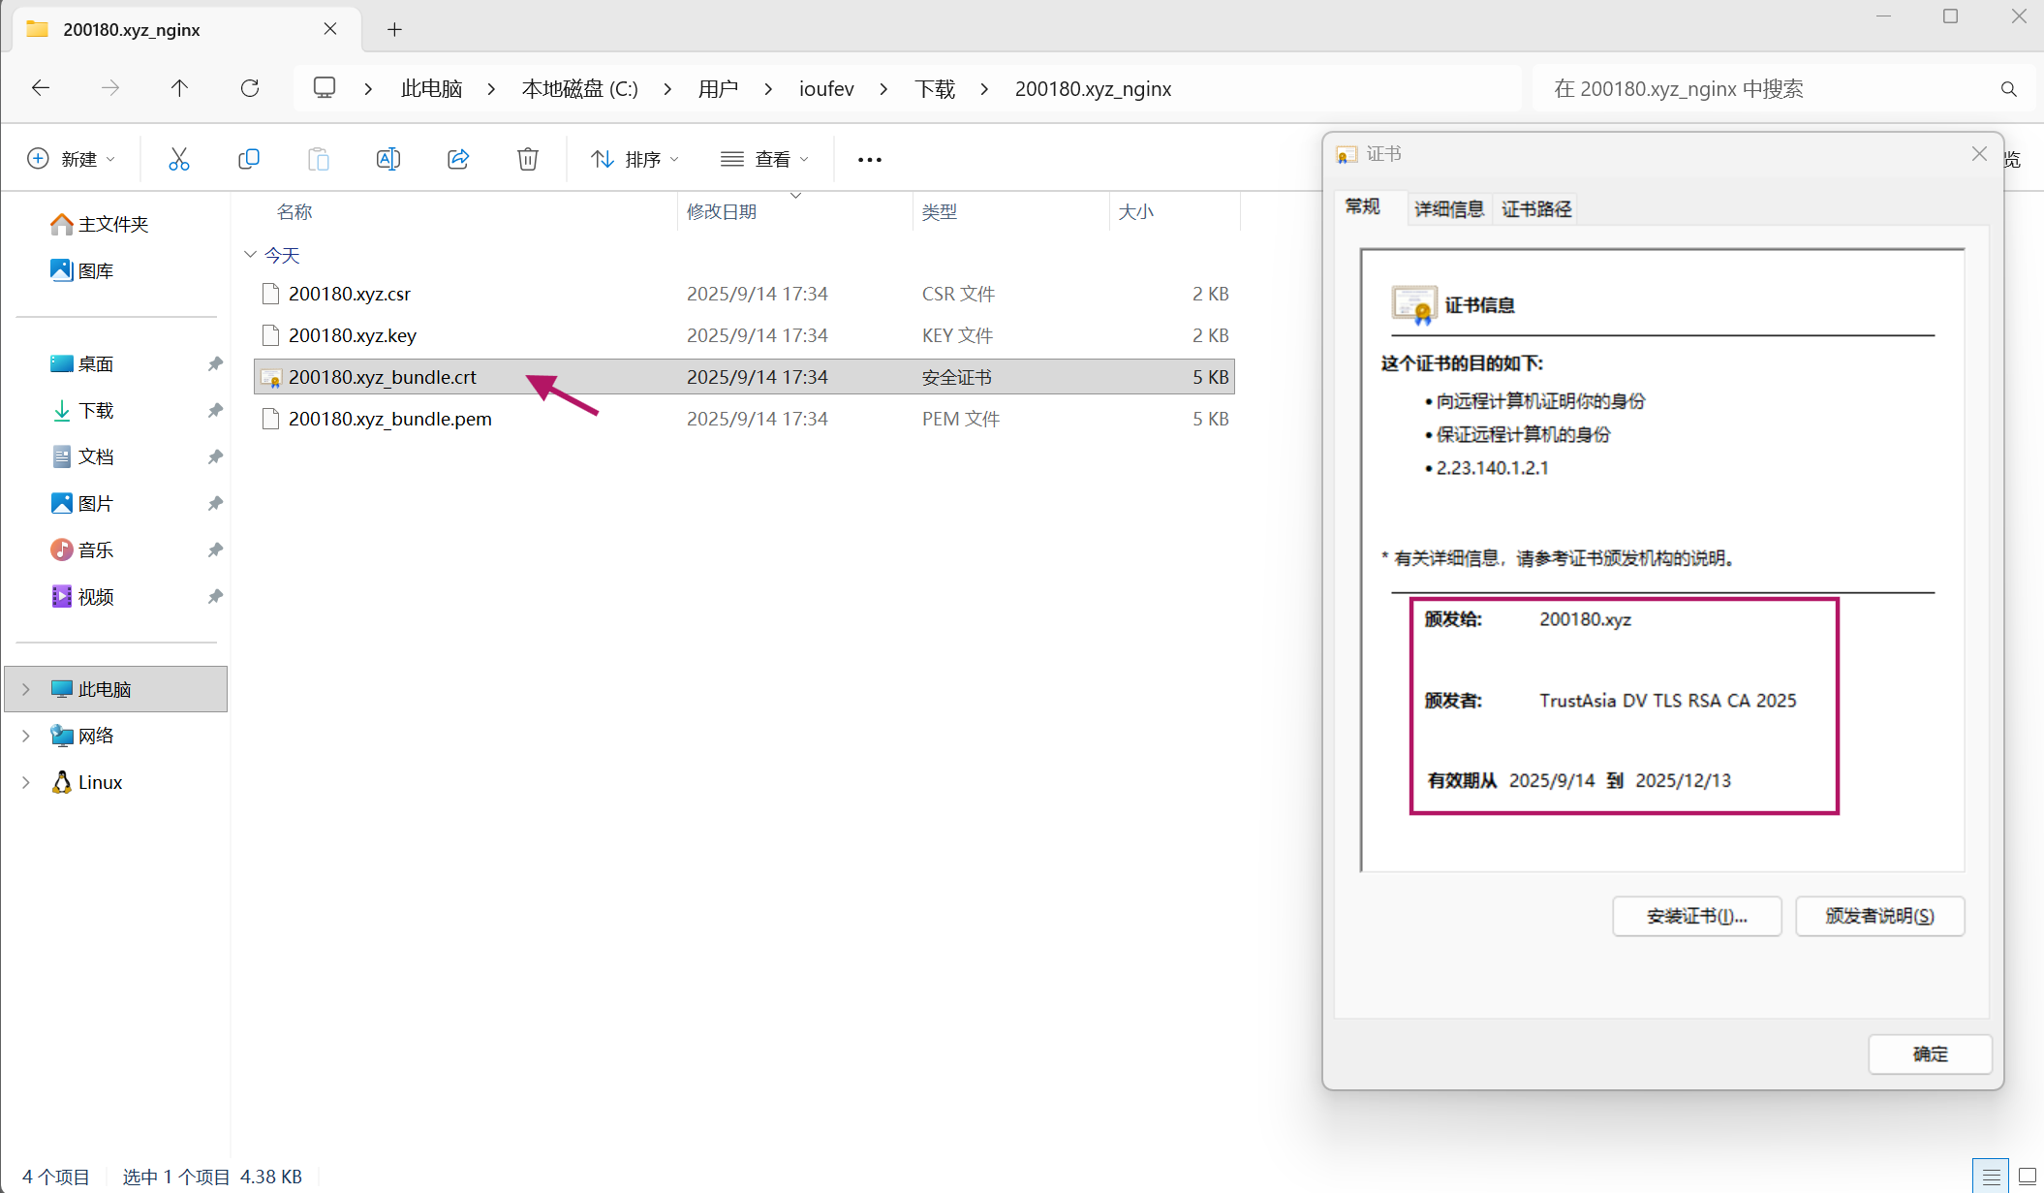Select the Cut tool in the toolbar
The width and height of the screenshot is (2044, 1193).
(x=178, y=158)
